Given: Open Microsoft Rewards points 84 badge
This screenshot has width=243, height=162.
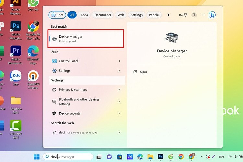Looking at the screenshot, I should [183, 15].
